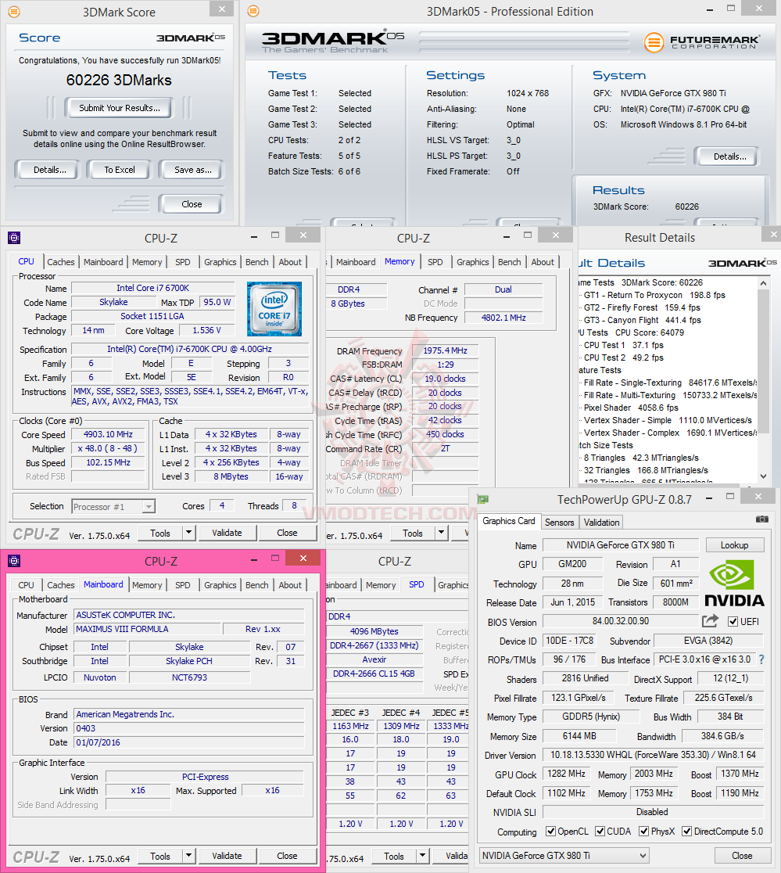This screenshot has height=873, width=781.
Task: Click the DRAM Frequency value 1975.4 MHz
Action: 445,350
